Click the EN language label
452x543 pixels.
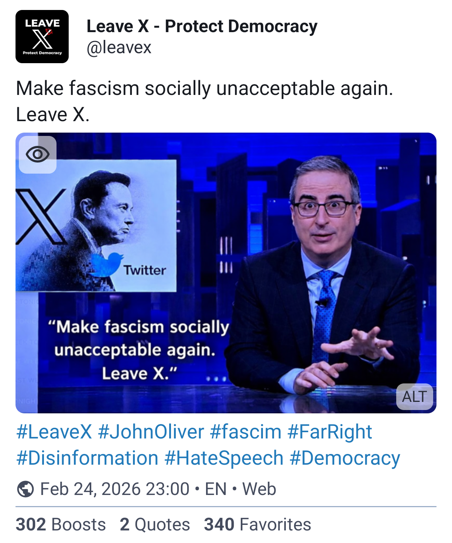[x=216, y=489]
